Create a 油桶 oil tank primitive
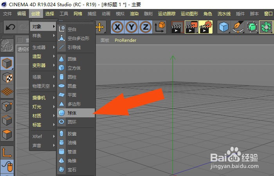 (76, 143)
